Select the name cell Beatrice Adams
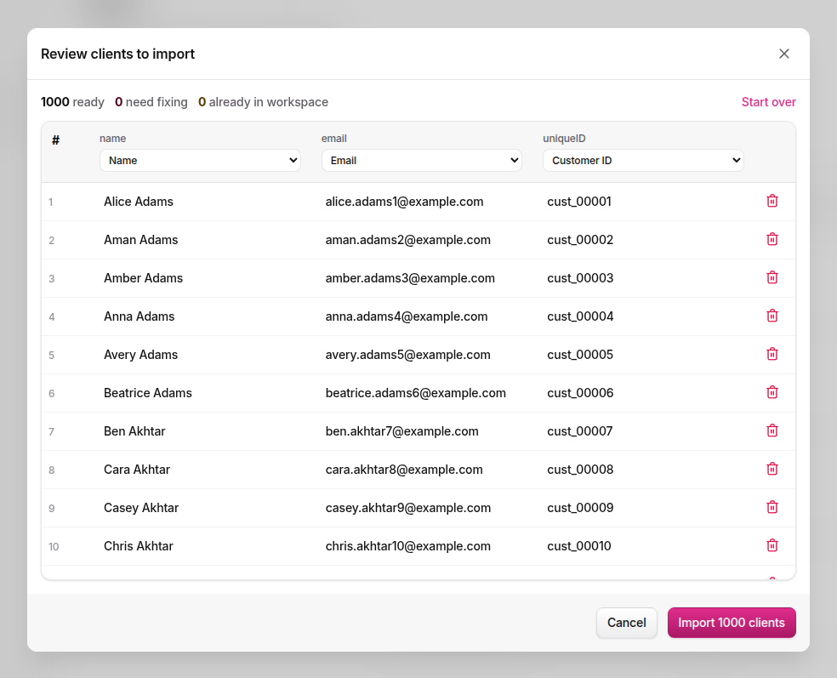Viewport: 837px width, 678px height. [x=148, y=393]
